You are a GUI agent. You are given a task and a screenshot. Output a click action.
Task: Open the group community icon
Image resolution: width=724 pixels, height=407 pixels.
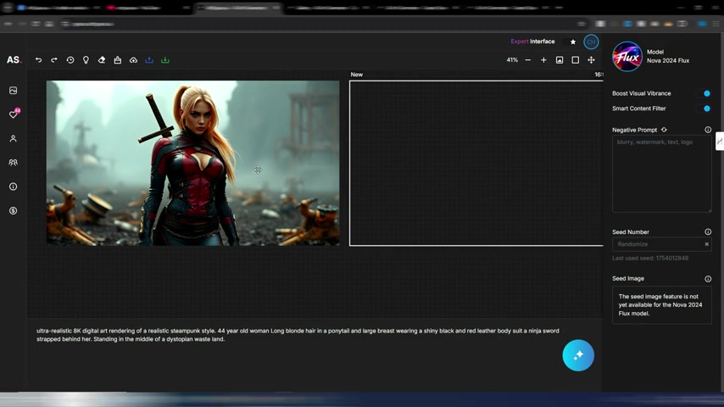click(13, 163)
